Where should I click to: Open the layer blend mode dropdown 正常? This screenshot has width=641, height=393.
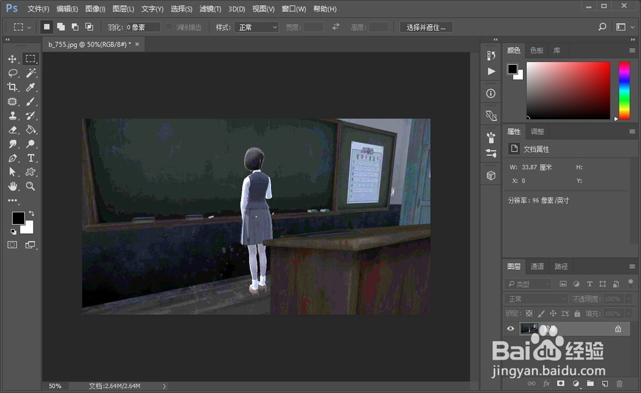tap(536, 299)
